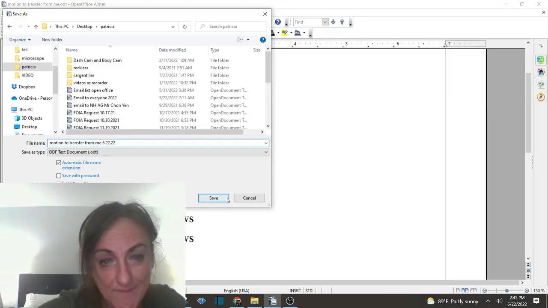Refresh the patricia folder view
The height and width of the screenshot is (308, 548).
185,27
